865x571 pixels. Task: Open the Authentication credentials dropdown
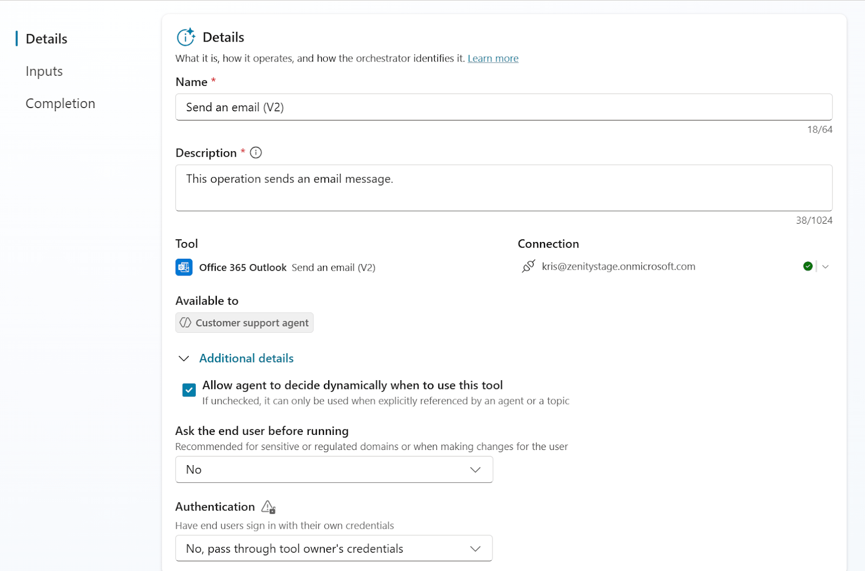334,548
